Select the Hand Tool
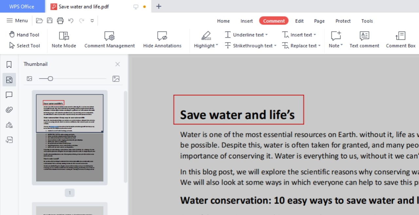Image resolution: width=419 pixels, height=215 pixels. coord(24,34)
